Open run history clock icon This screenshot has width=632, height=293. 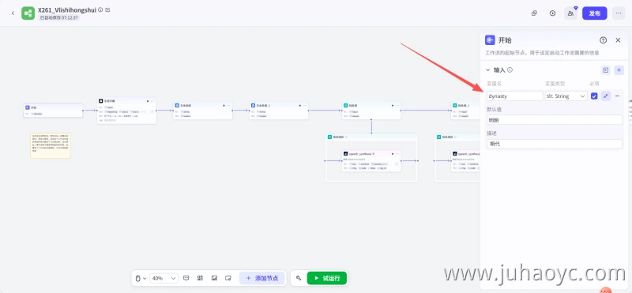(552, 13)
